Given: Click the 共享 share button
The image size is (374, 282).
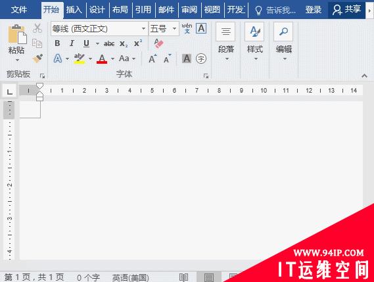Looking at the screenshot, I should coord(347,10).
